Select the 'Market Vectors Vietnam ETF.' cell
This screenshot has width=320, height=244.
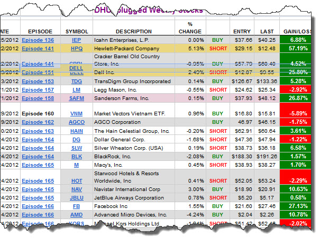(x=134, y=110)
